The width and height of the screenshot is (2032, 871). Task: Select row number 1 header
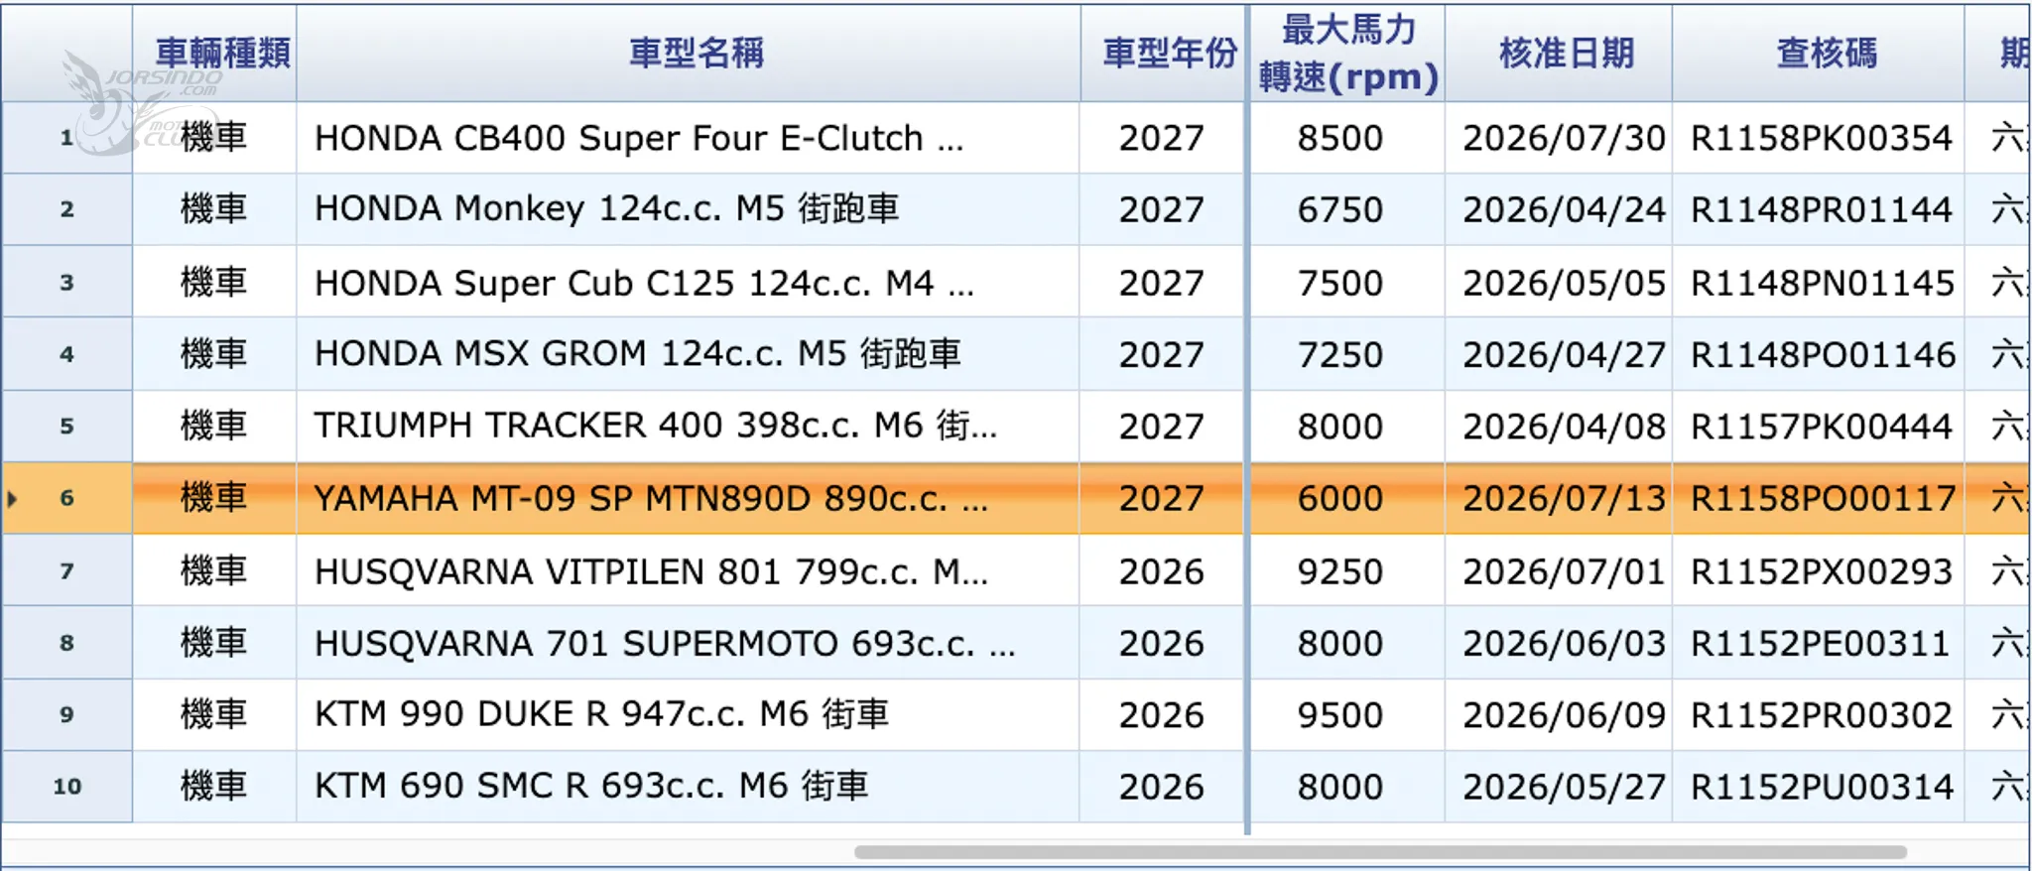66,137
